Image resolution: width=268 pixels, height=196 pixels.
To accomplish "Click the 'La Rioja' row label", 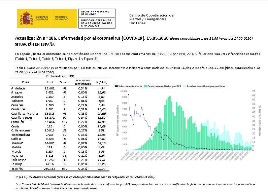I will tap(17, 164).
